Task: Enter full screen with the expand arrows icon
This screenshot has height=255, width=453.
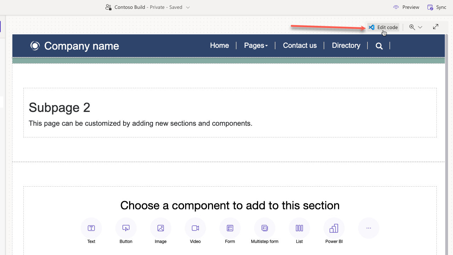Action: click(436, 27)
